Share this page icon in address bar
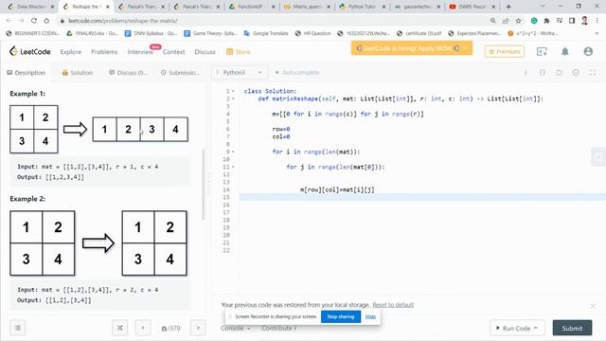 point(506,21)
